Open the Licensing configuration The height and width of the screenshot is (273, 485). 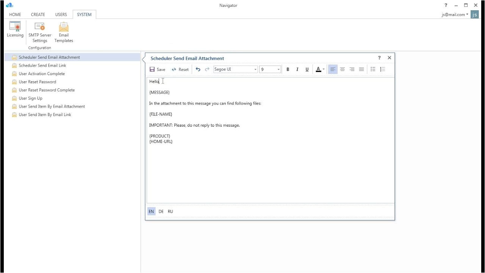pyautogui.click(x=15, y=30)
